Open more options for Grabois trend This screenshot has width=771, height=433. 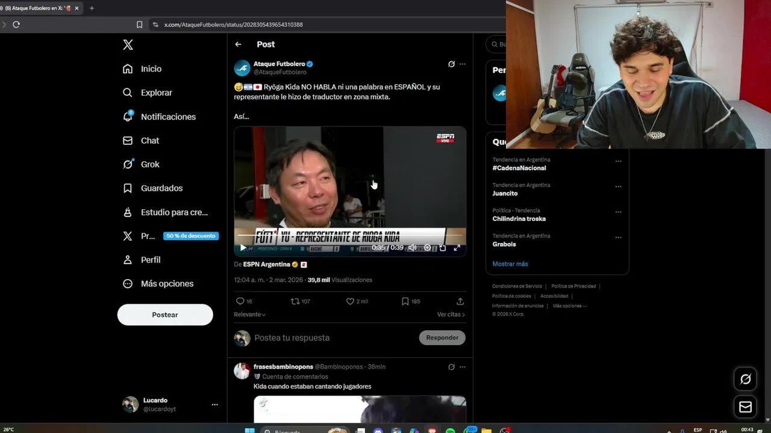click(x=618, y=237)
